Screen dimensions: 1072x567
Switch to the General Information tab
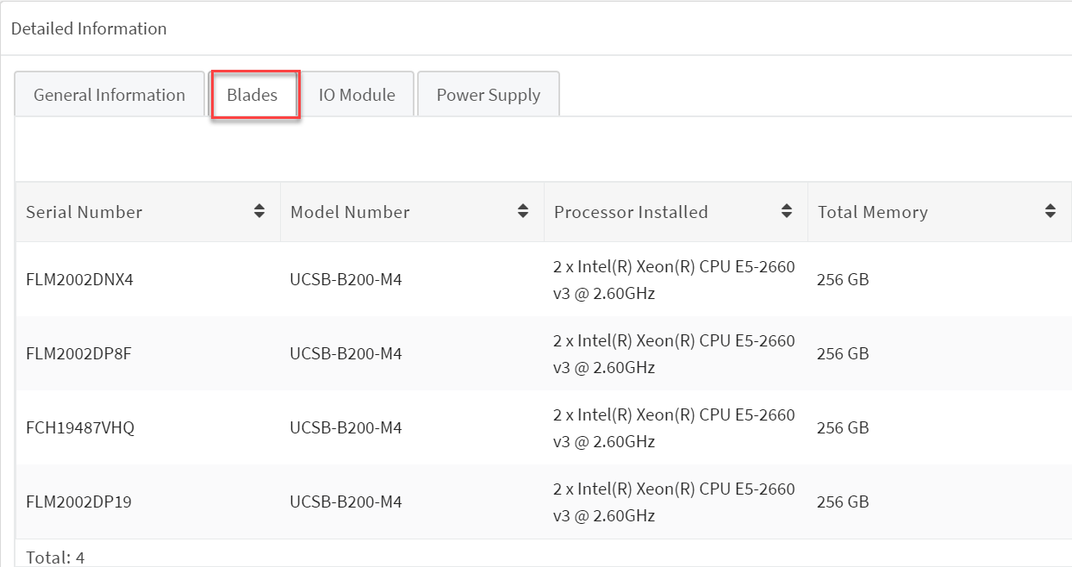coord(109,95)
